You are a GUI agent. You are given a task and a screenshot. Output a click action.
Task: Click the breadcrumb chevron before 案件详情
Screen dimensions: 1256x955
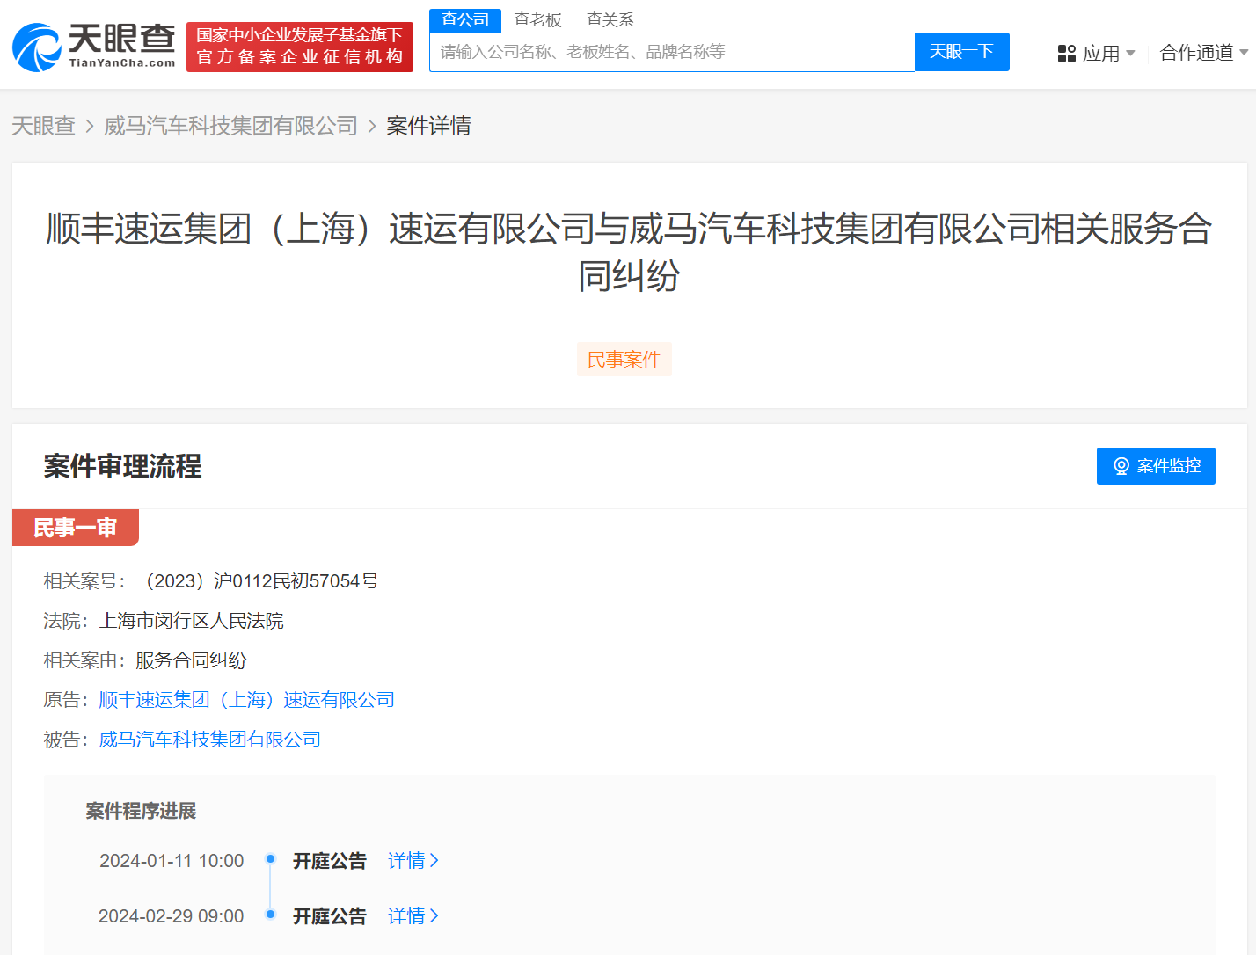(x=372, y=127)
